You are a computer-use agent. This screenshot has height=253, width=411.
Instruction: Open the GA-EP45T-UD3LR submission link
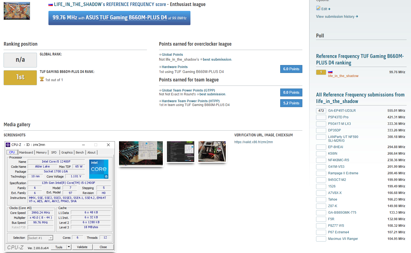[x=342, y=111]
